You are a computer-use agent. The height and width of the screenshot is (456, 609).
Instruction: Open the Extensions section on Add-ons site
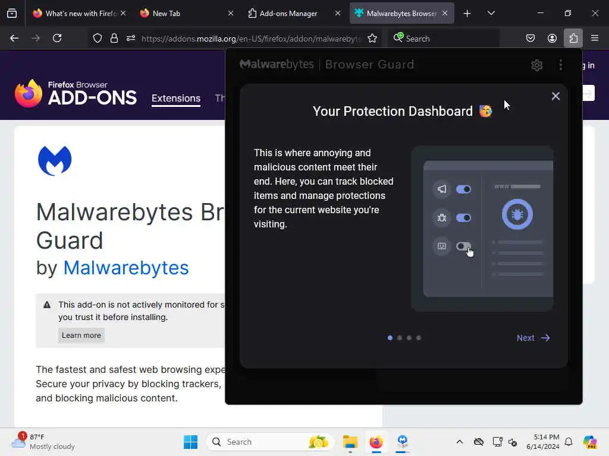[x=176, y=98]
